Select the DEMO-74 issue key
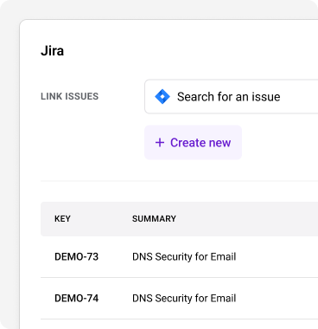 tap(76, 298)
